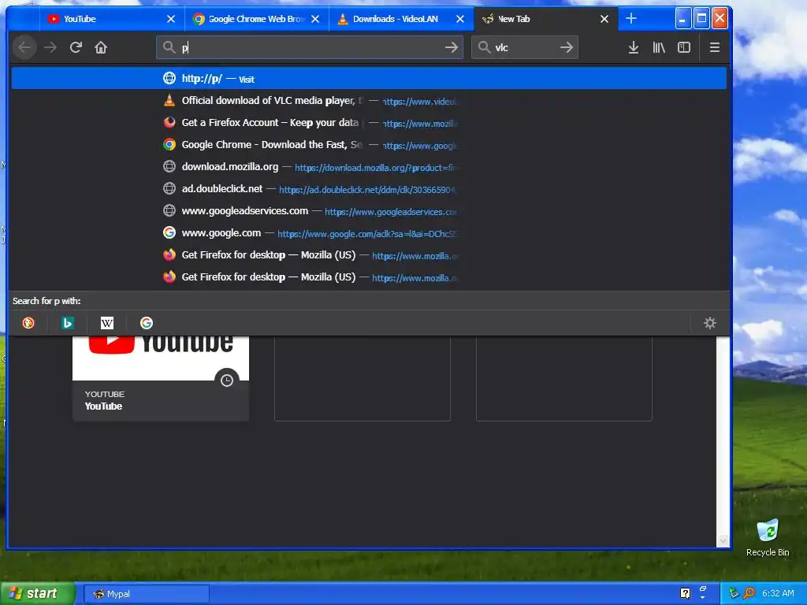Open the Library bookmarks icon

[x=659, y=47]
